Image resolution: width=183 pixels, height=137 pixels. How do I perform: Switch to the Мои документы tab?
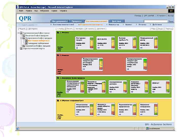[59, 21]
